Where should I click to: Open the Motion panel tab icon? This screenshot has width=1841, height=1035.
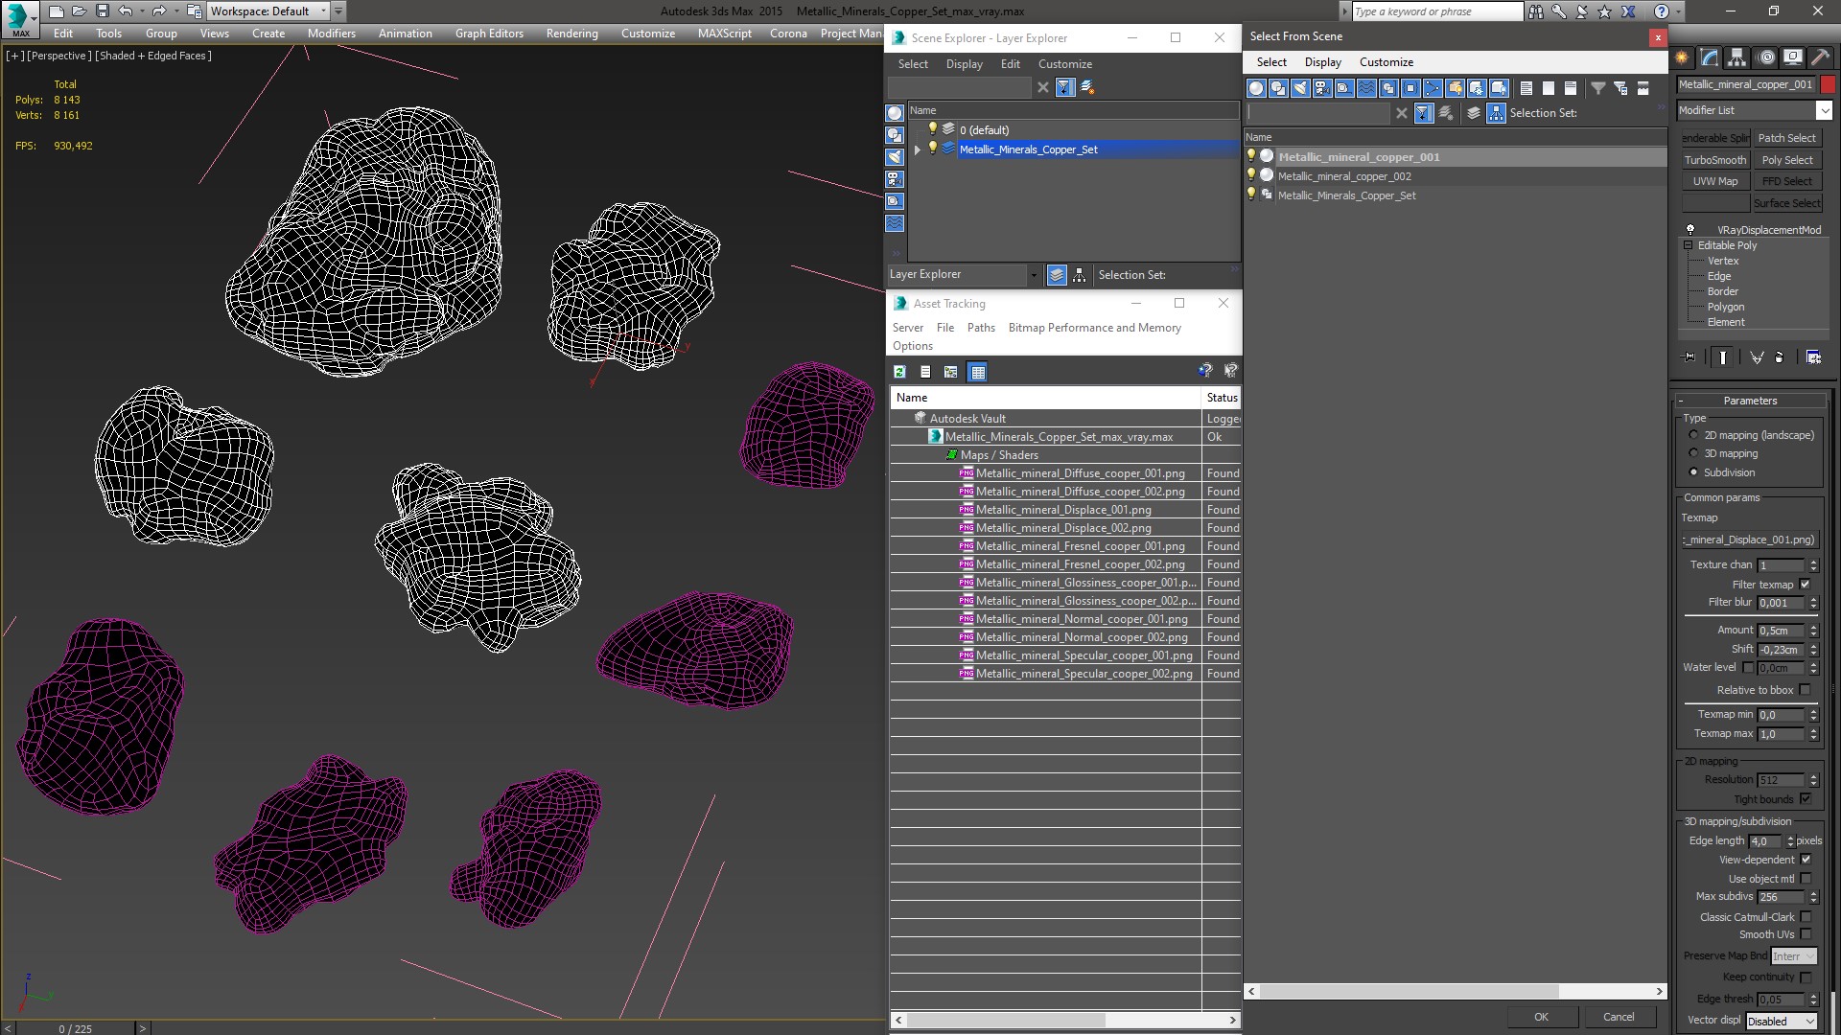click(1766, 57)
